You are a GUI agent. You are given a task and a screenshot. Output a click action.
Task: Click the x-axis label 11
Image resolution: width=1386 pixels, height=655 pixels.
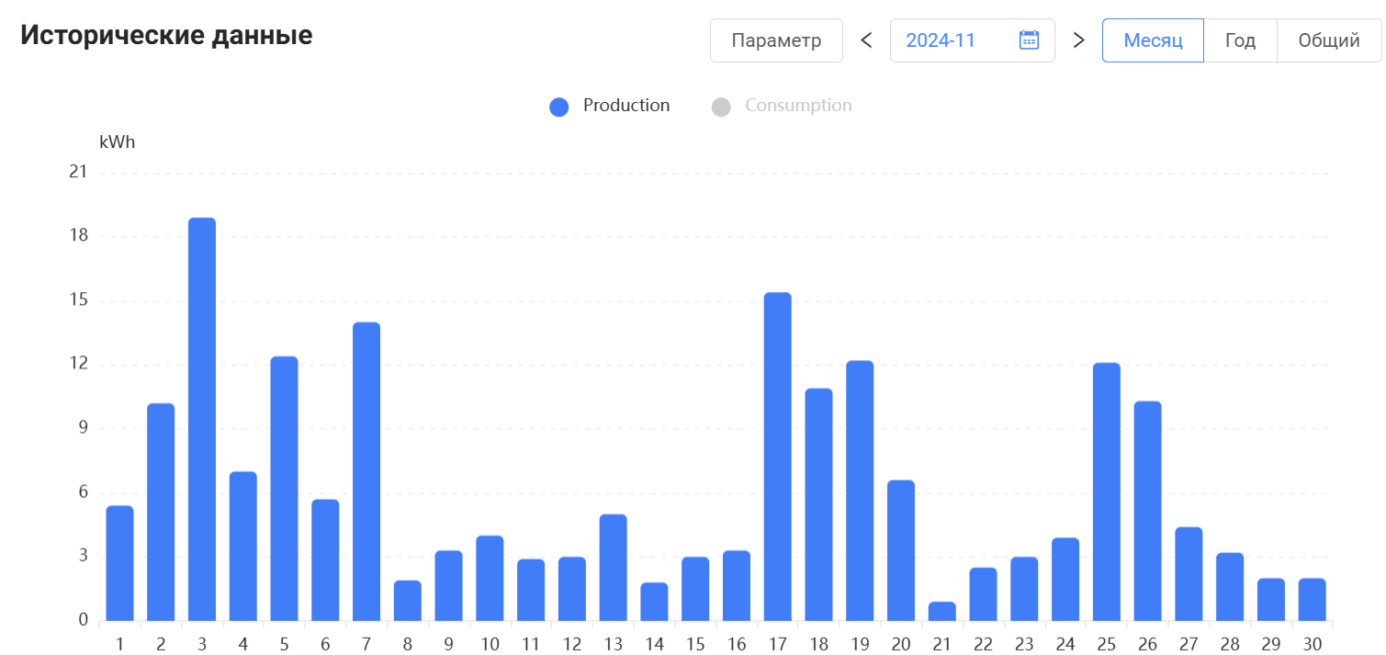pyautogui.click(x=531, y=644)
